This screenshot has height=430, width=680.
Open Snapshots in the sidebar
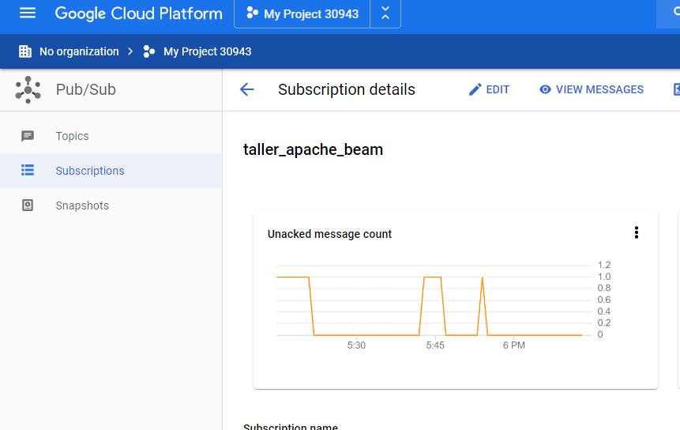pyautogui.click(x=111, y=206)
